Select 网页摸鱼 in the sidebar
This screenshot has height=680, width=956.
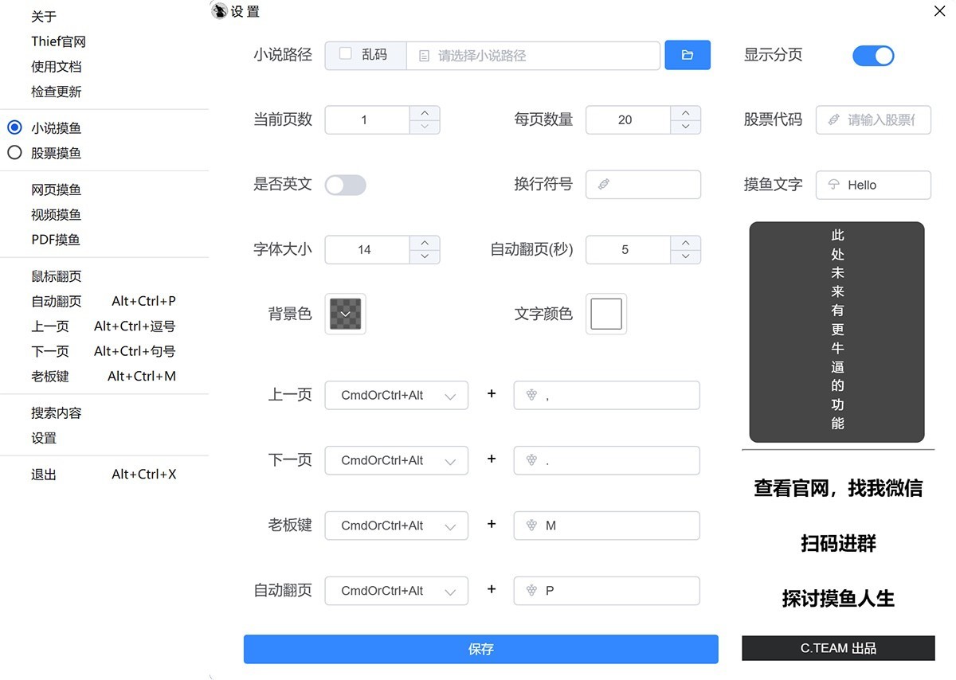tap(55, 190)
